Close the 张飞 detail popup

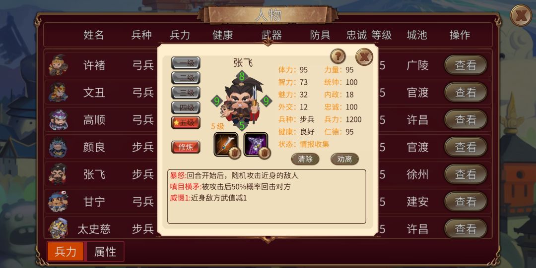tap(364, 56)
